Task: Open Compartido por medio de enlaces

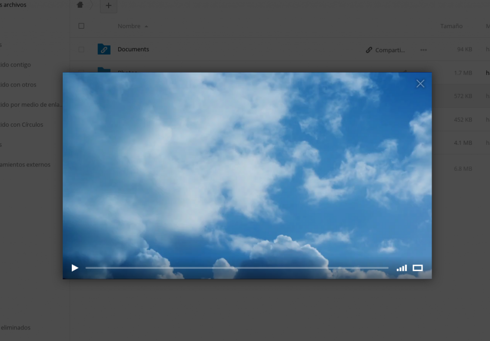Action: 31,104
